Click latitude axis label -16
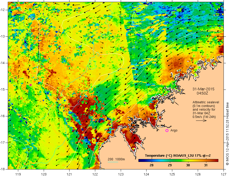Screen dimensions: 229x177 pyautogui.click(x=3, y=116)
